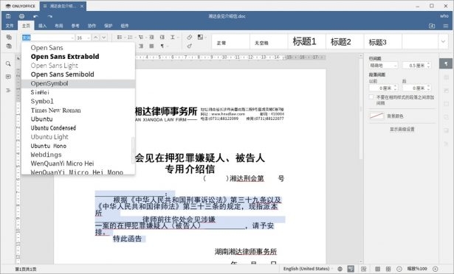Toggle the same-style paragraph spacing checkbox
454x274 pixels.
[371, 97]
